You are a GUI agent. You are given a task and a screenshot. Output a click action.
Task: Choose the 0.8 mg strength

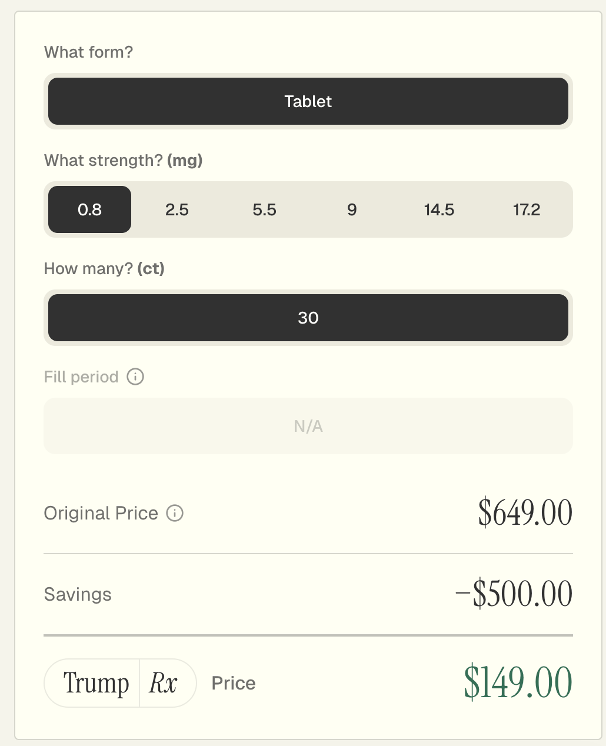[x=89, y=209]
